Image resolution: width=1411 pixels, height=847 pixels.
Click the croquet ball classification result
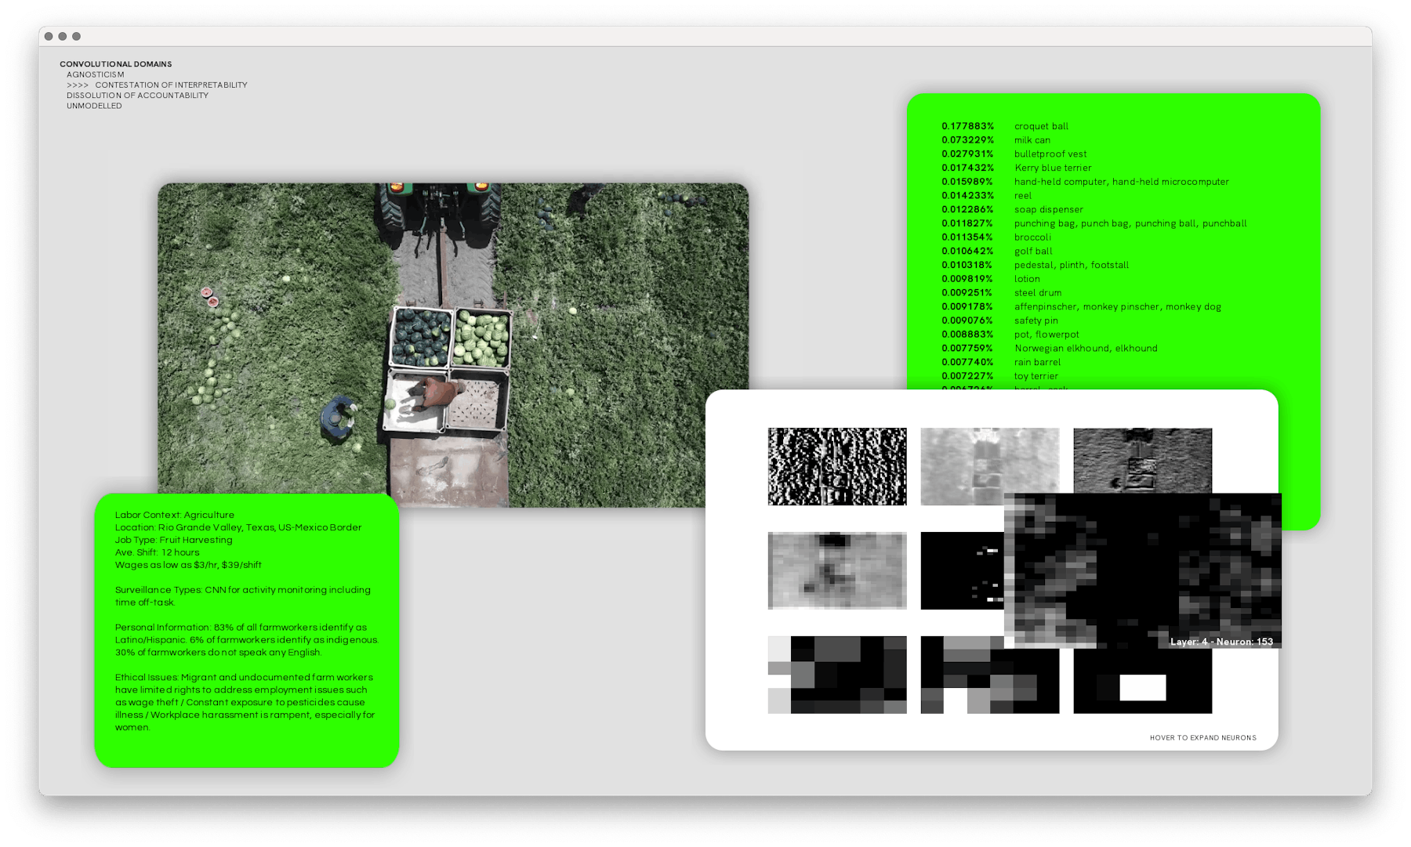(1041, 126)
